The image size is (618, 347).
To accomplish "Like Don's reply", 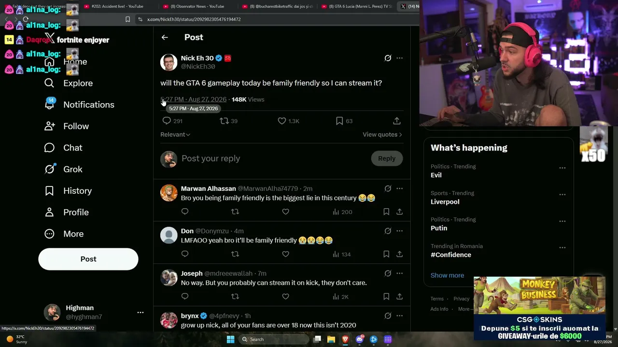I will pos(285,254).
